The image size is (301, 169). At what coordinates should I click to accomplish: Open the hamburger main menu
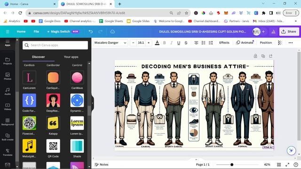coord(8,31)
